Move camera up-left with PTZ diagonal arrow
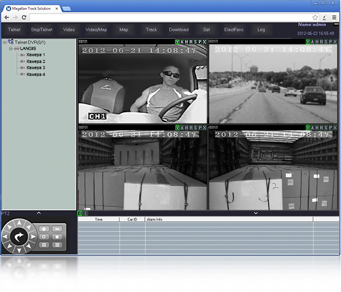341x292 pixels. pos(9,227)
